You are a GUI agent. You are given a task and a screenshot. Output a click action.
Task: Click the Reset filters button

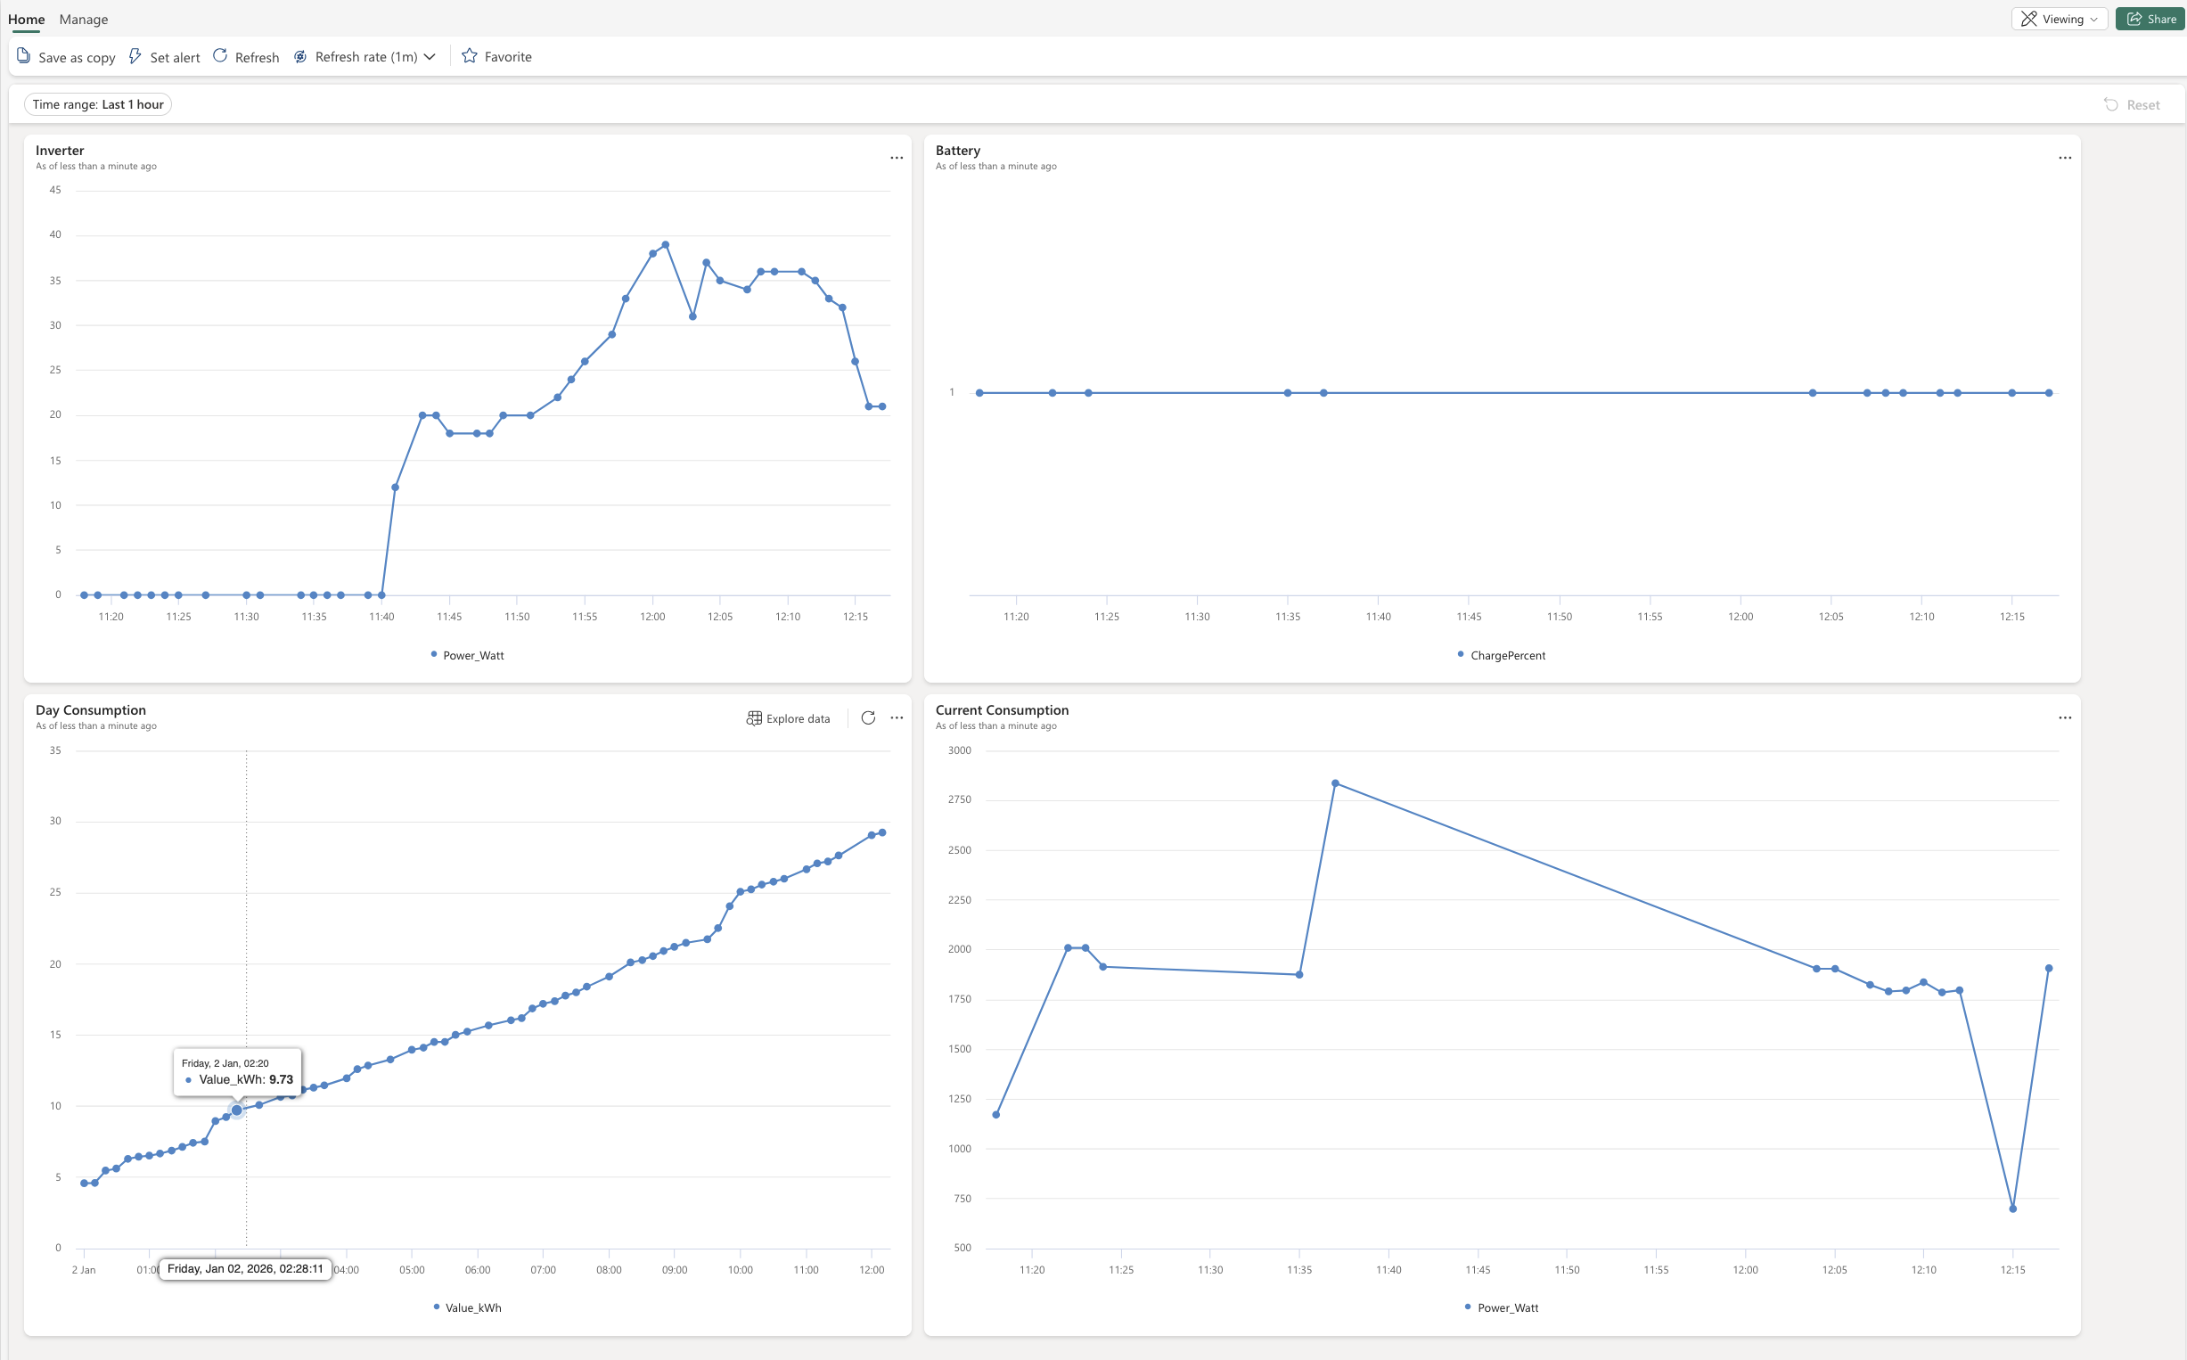pyautogui.click(x=2132, y=104)
